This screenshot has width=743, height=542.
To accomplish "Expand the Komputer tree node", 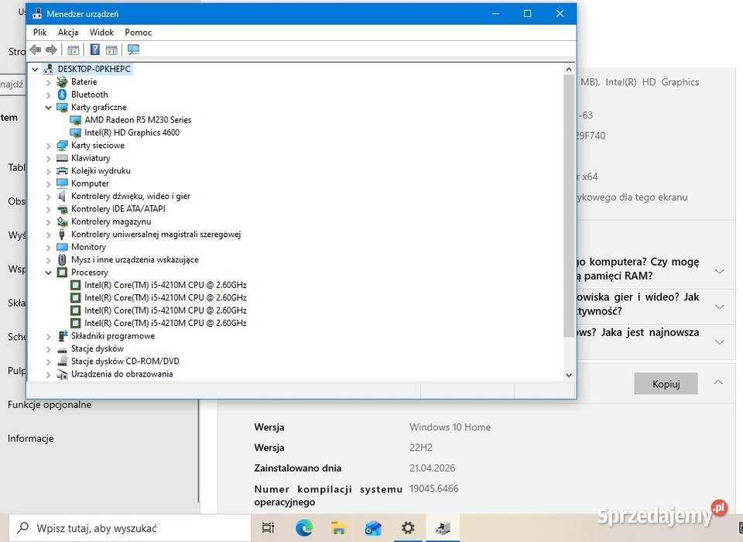I will (x=48, y=184).
